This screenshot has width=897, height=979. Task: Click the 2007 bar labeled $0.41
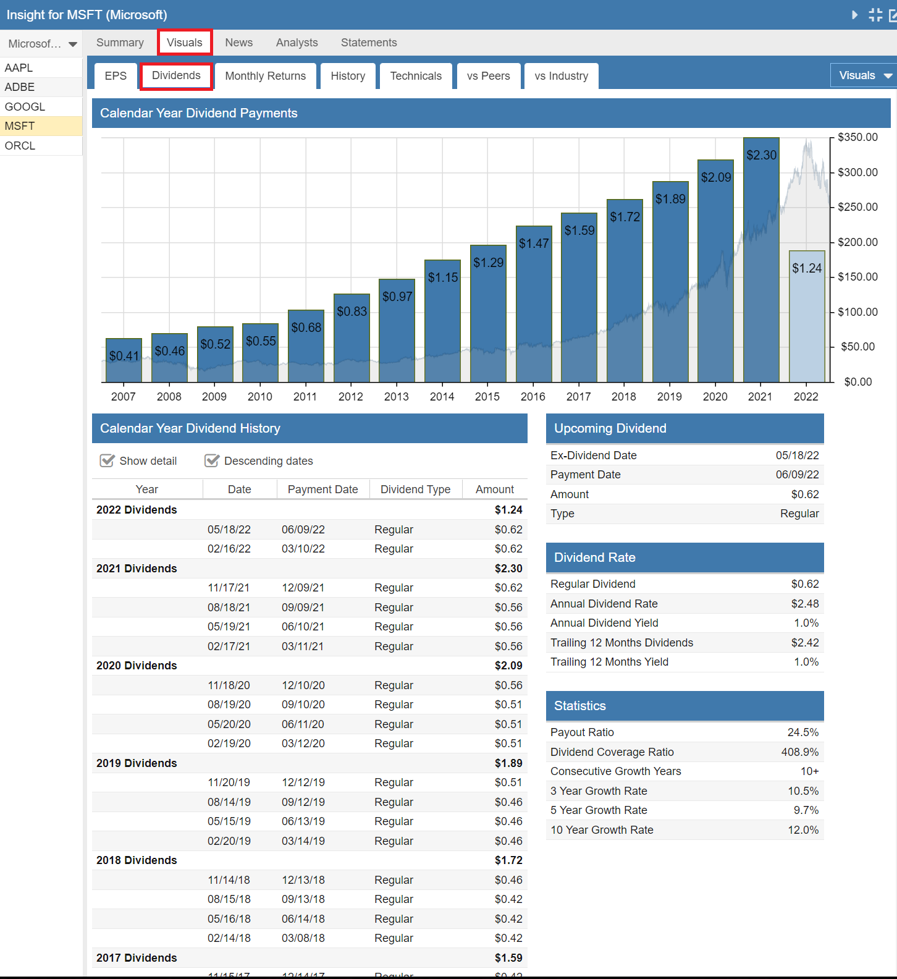(124, 360)
